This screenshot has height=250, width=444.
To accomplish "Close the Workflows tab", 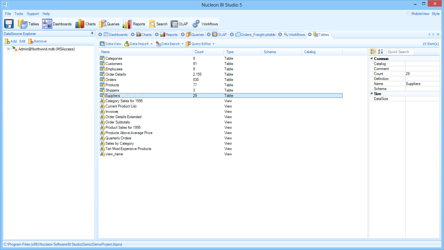I will pos(280,35).
